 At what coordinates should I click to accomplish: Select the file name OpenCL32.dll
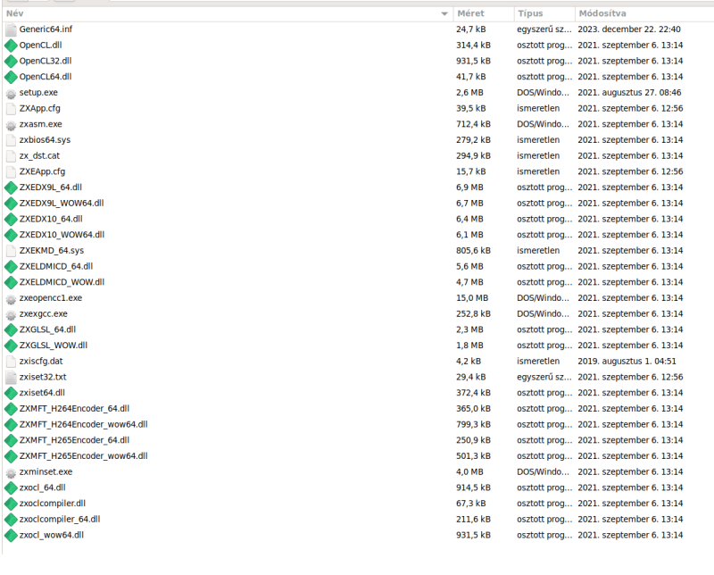click(x=46, y=61)
